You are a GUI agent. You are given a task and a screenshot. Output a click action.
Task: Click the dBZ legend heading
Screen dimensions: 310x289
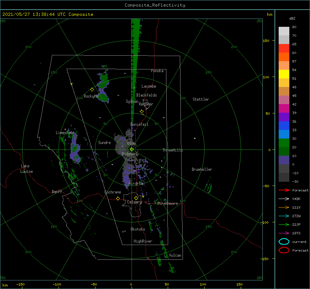[292, 18]
